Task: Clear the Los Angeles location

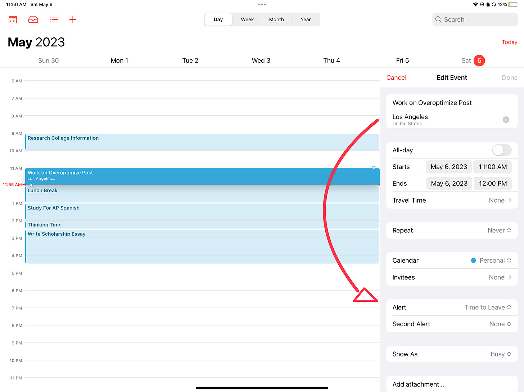Action: click(x=506, y=120)
